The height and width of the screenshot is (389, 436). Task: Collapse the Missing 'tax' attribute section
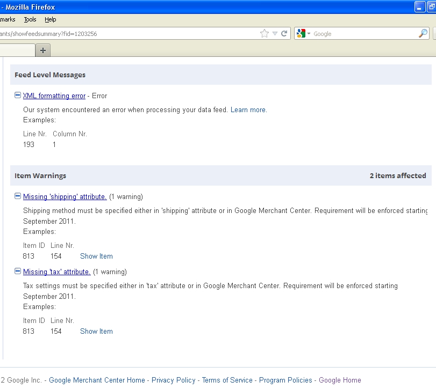pyautogui.click(x=18, y=271)
